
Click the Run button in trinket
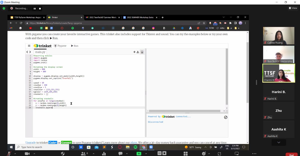pos(74,46)
